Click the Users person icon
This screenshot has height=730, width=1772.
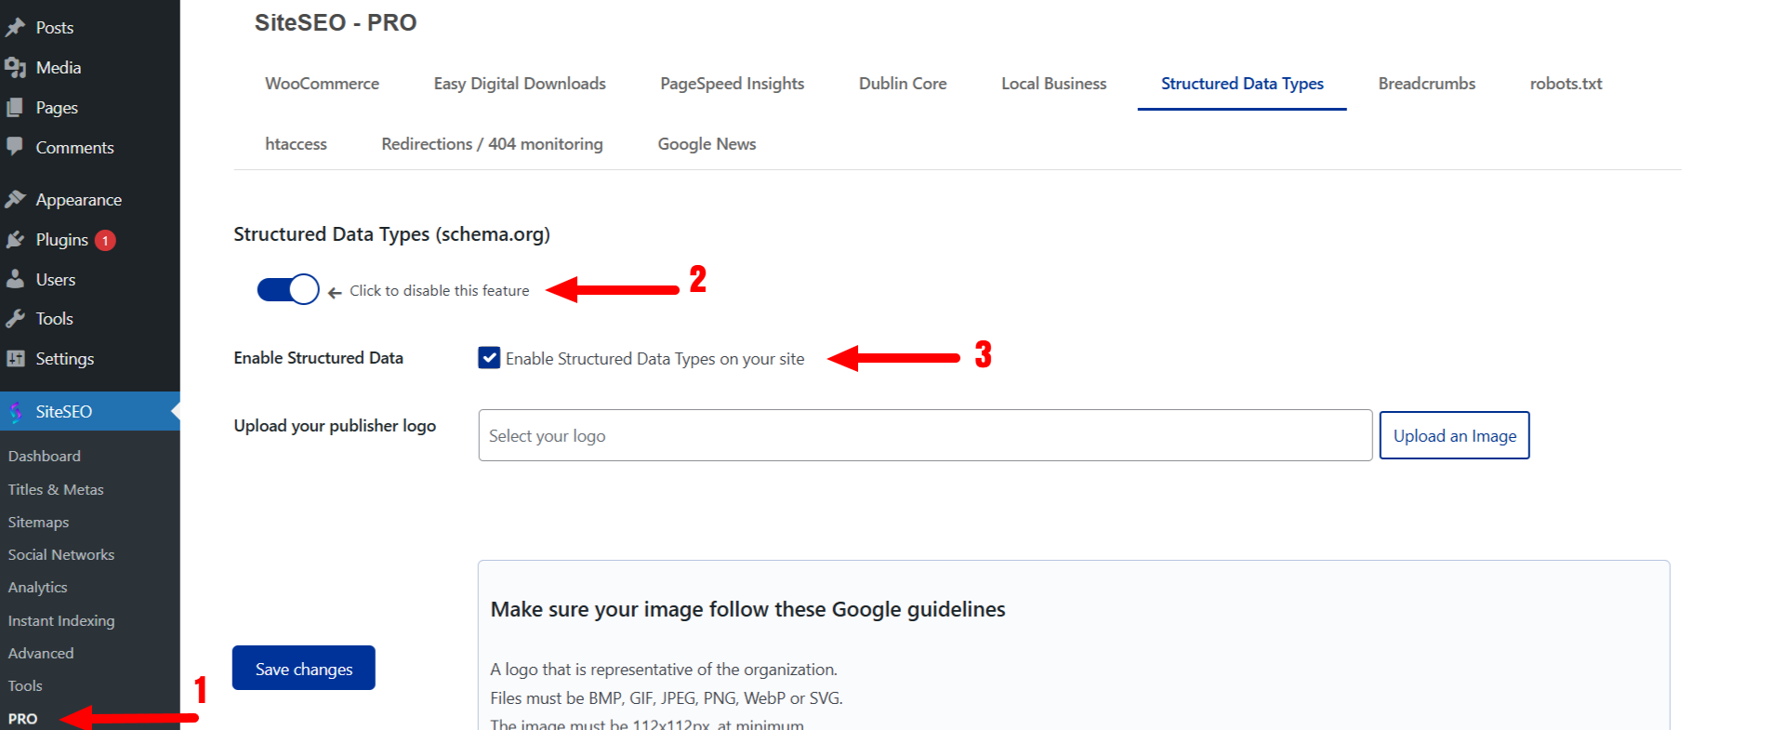click(x=15, y=279)
